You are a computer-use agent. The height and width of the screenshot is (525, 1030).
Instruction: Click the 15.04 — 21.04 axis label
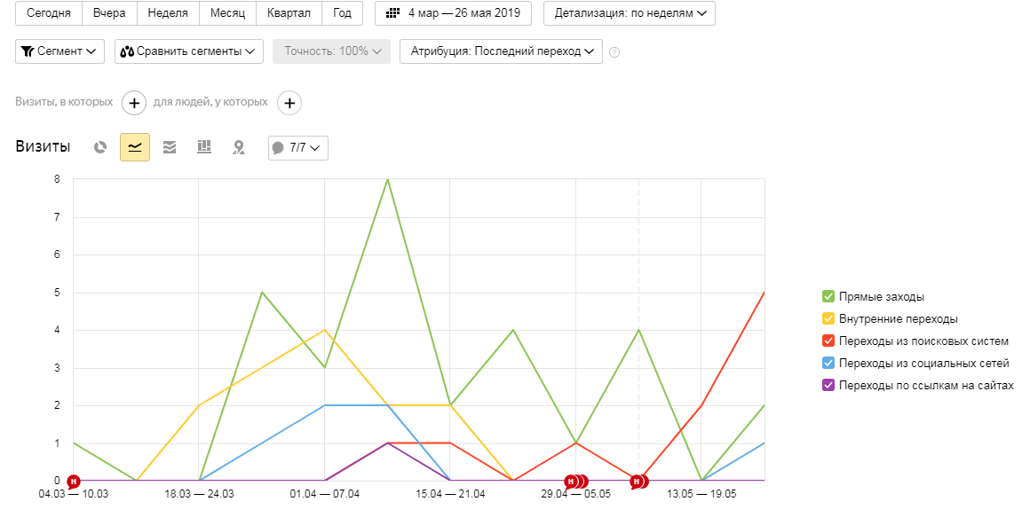450,494
